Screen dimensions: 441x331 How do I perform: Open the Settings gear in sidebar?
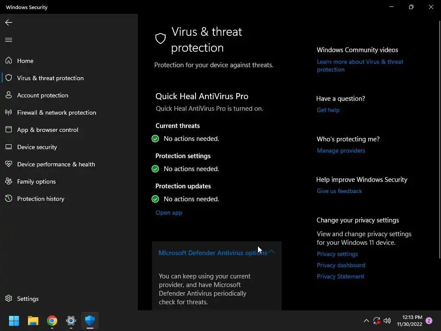(x=9, y=299)
